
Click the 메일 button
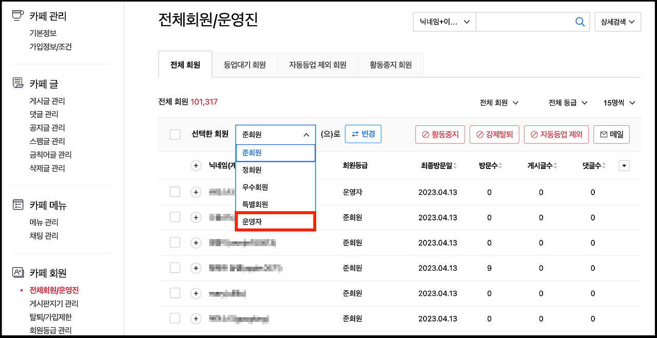[611, 135]
